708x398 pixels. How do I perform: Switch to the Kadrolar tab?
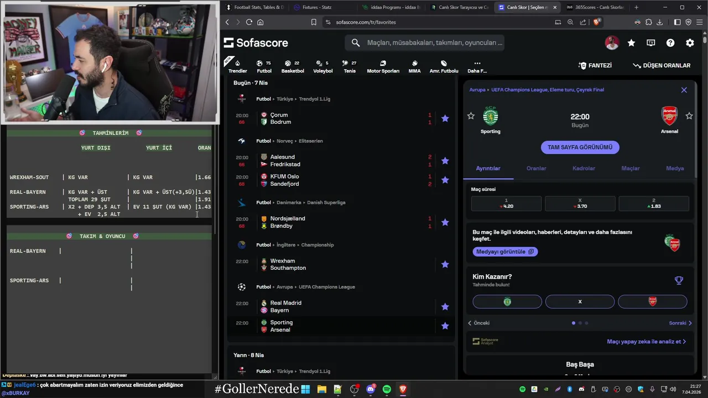pyautogui.click(x=584, y=168)
